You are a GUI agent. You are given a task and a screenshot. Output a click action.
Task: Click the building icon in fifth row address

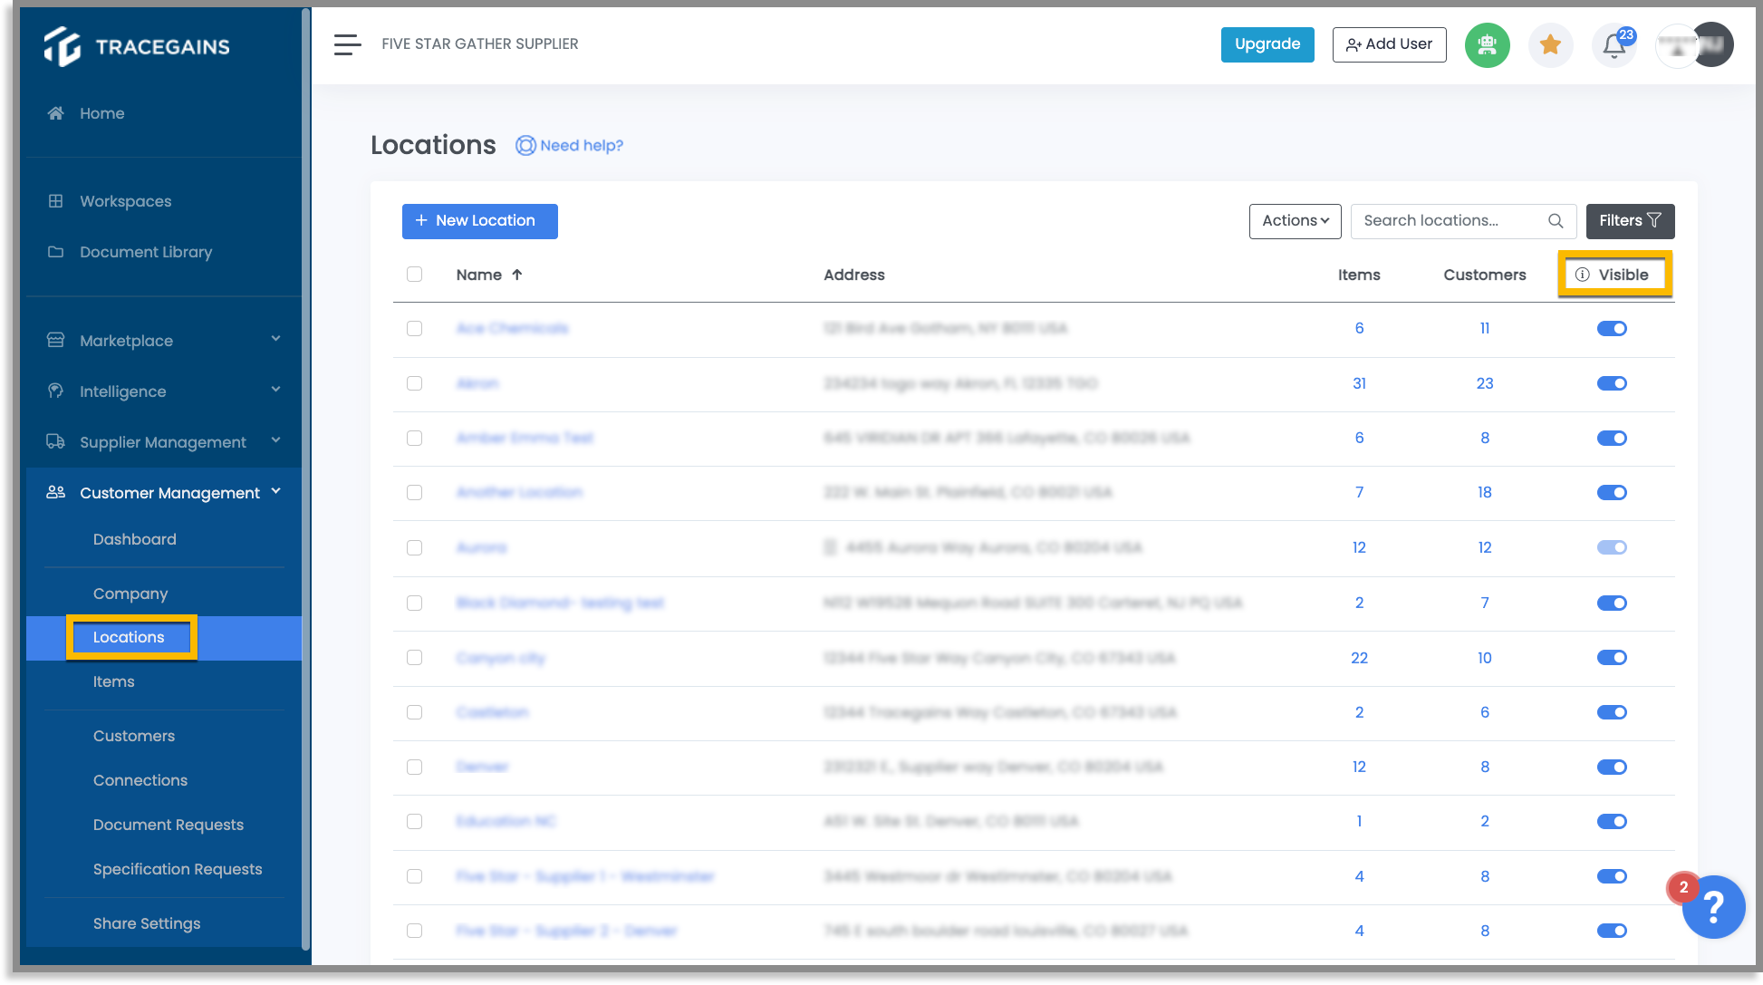(x=830, y=547)
